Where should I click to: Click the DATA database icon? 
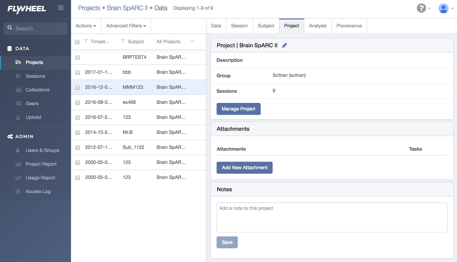point(9,49)
